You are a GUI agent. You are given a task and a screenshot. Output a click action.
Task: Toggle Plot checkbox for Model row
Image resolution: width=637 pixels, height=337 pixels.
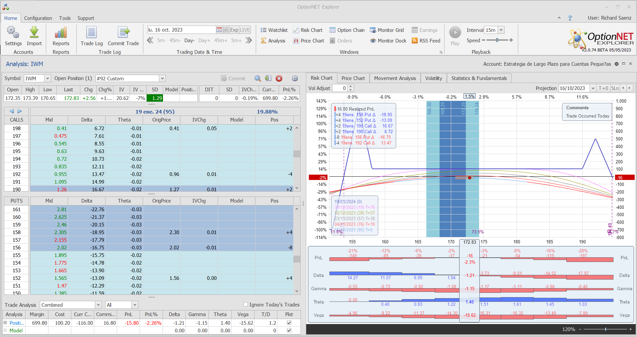289,330
